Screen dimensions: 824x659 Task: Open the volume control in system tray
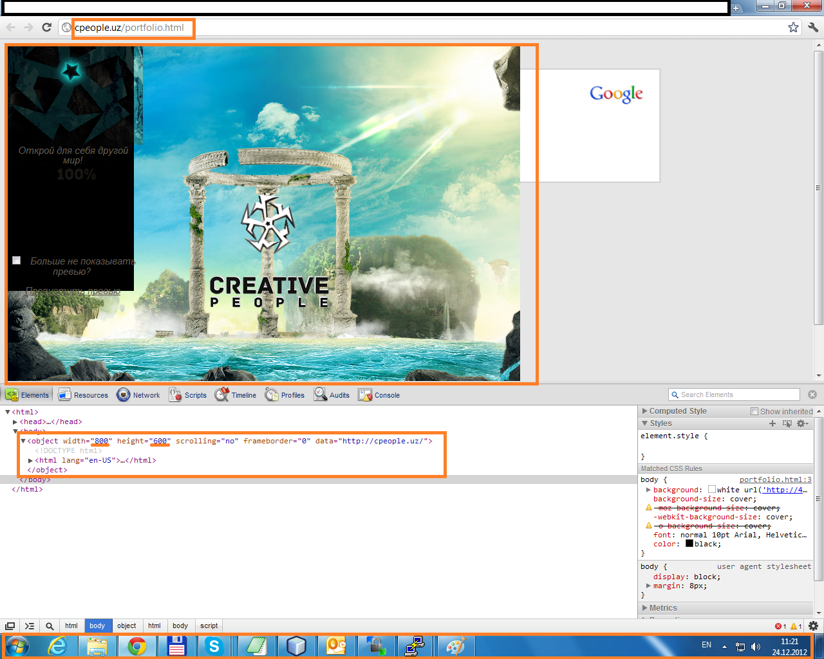coord(756,647)
